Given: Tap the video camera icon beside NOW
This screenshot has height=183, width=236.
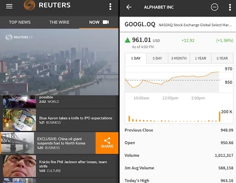Looking at the screenshot, I should pyautogui.click(x=106, y=22).
